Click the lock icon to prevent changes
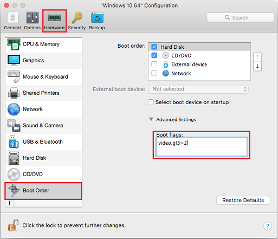The width and height of the screenshot is (278, 239). click(x=13, y=225)
